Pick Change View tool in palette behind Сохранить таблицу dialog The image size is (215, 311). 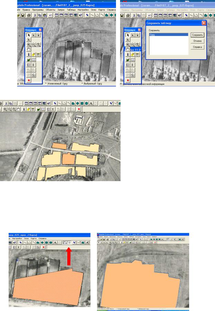coord(137,45)
